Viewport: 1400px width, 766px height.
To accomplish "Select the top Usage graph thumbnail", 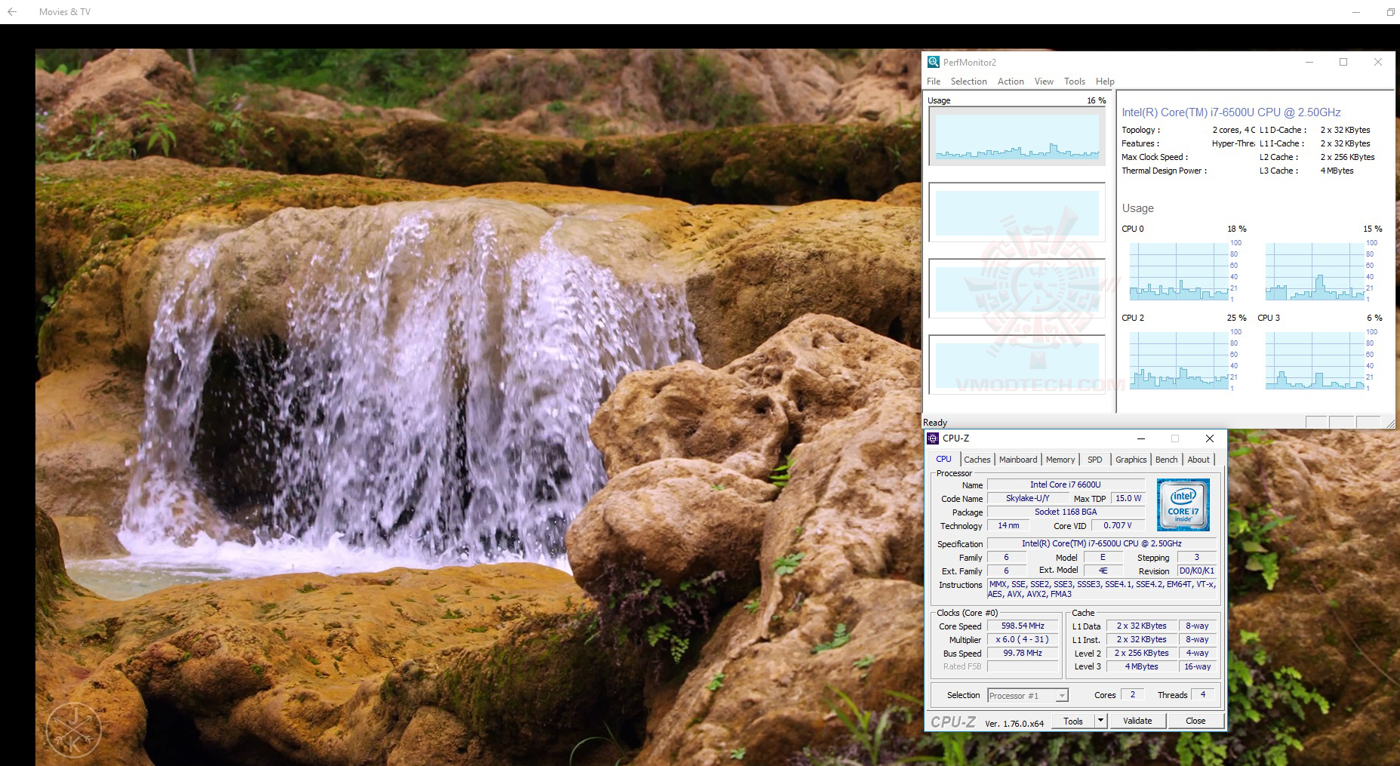I will click(x=1017, y=136).
